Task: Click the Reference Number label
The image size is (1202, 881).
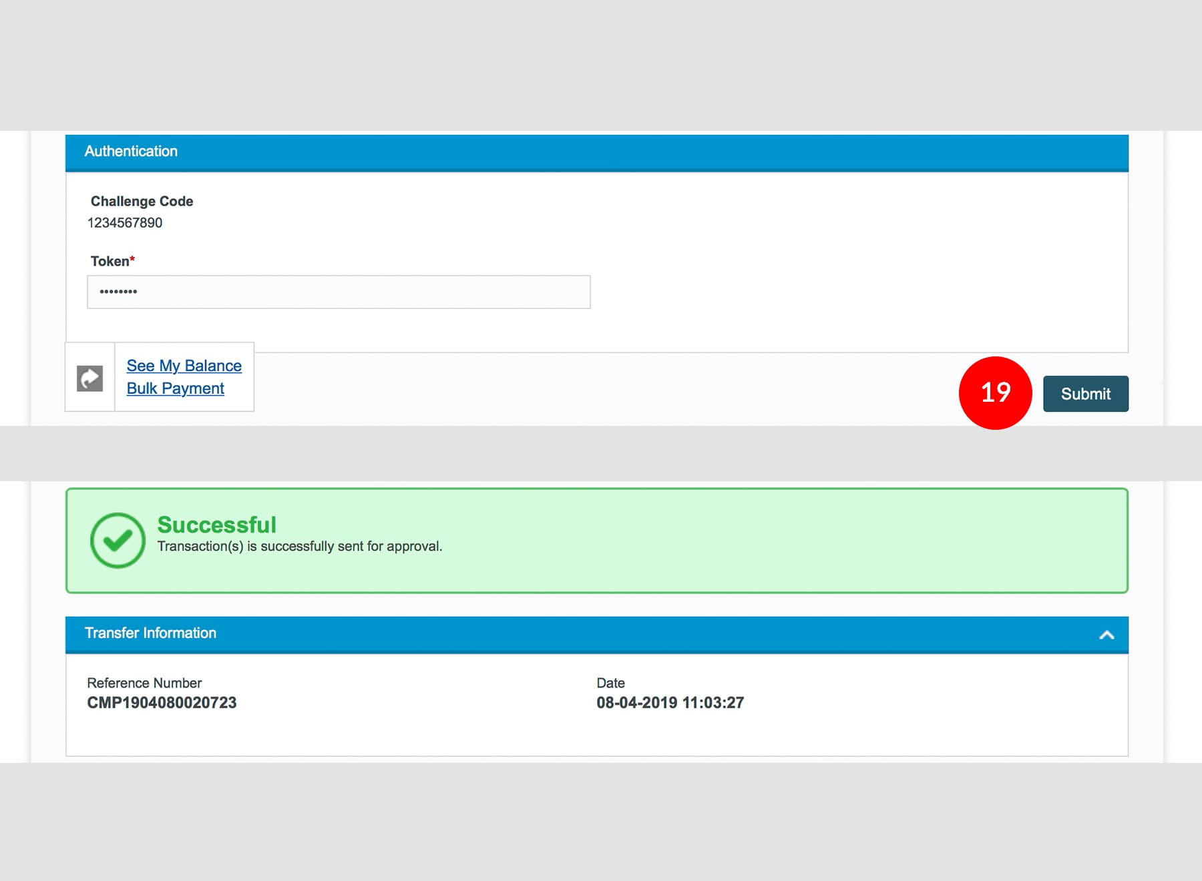Action: [144, 683]
